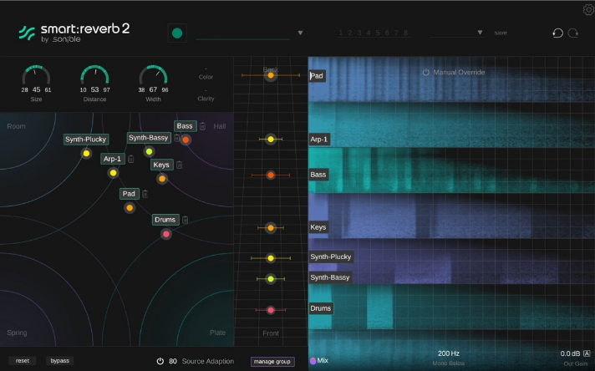Select state slot 5
Screen dimensions: 595x371
pos(378,33)
